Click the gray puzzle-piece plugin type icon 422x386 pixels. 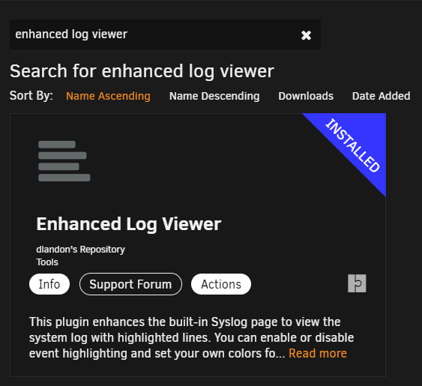coord(357,283)
